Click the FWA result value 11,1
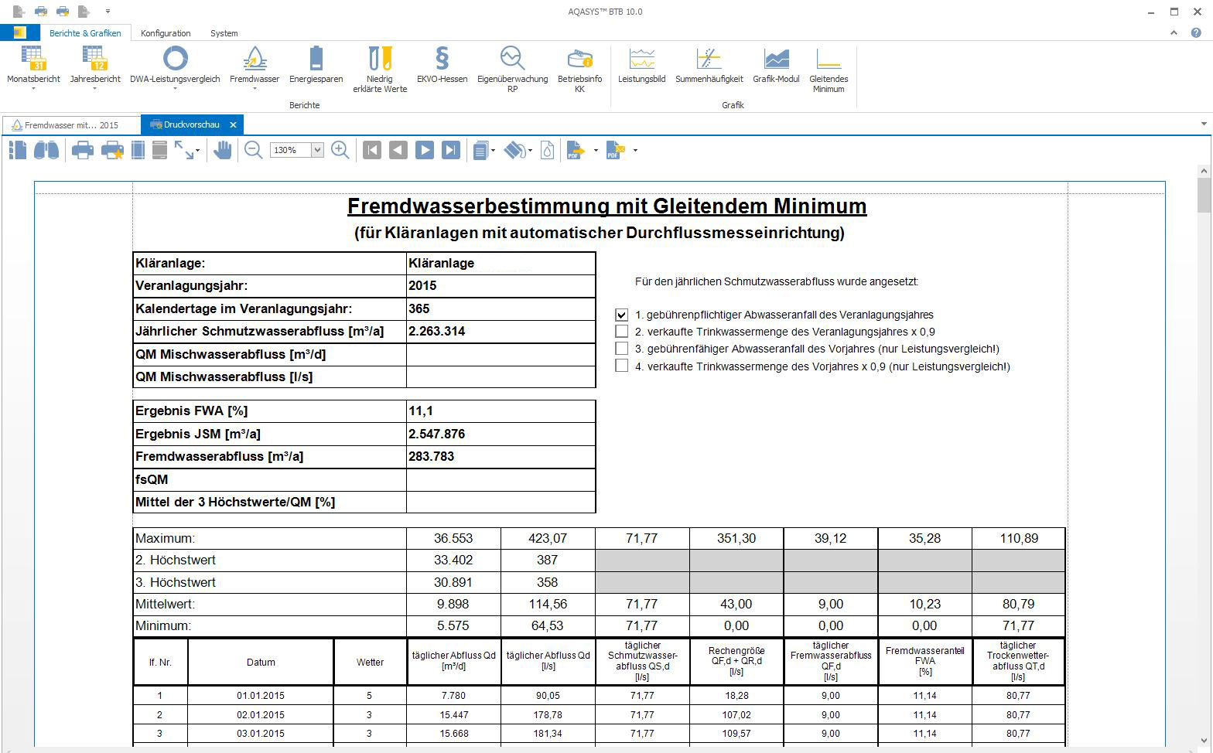This screenshot has width=1213, height=753. 421,411
